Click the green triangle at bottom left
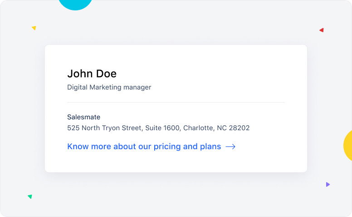Viewport: 352px width, 217px height. [x=30, y=197]
